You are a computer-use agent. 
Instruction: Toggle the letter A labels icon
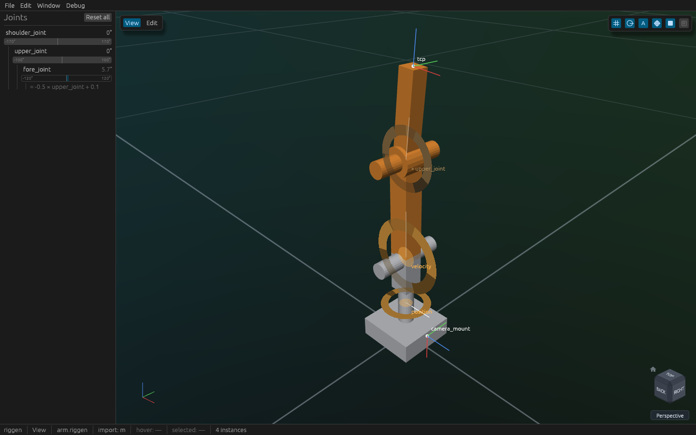click(x=643, y=23)
